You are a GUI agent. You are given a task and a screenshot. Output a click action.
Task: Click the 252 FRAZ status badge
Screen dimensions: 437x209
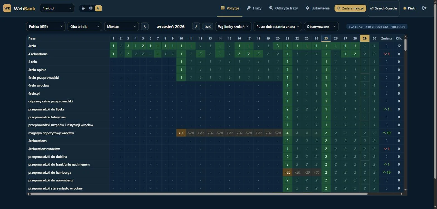click(377, 27)
